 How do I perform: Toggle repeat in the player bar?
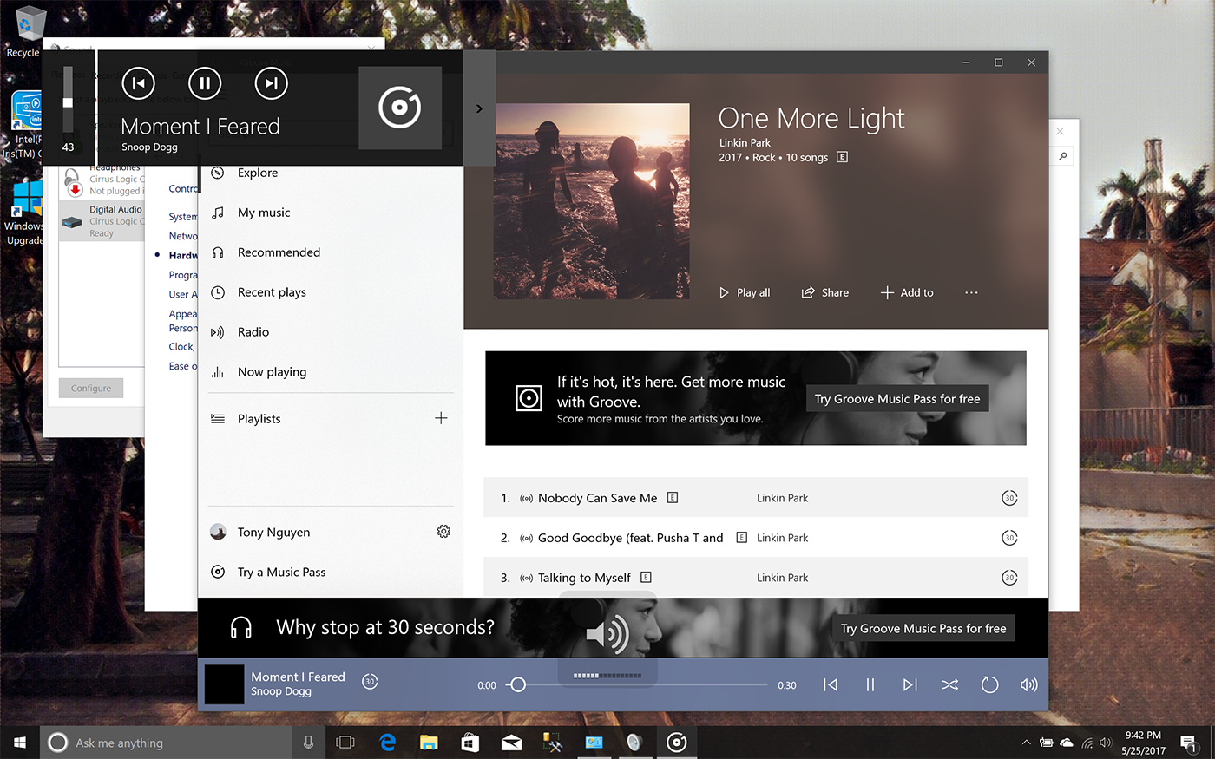tap(990, 685)
